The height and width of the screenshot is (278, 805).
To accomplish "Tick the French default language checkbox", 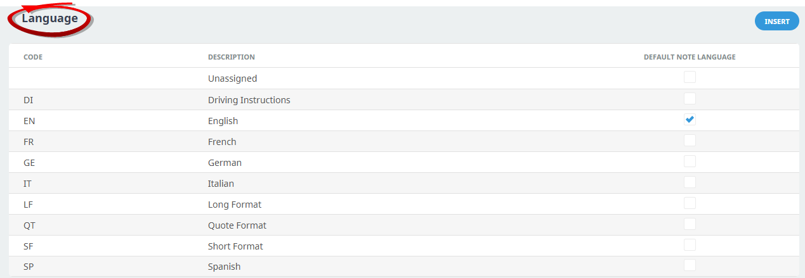I will coord(690,141).
